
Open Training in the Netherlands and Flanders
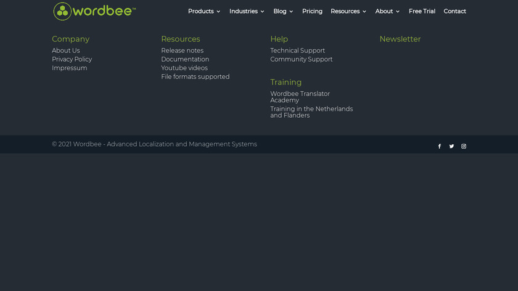coord(311,112)
